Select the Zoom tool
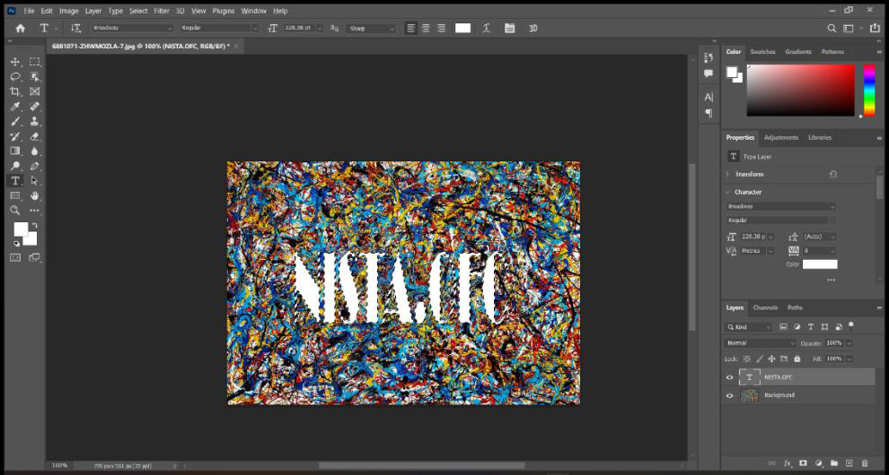Image resolution: width=889 pixels, height=475 pixels. point(15,210)
